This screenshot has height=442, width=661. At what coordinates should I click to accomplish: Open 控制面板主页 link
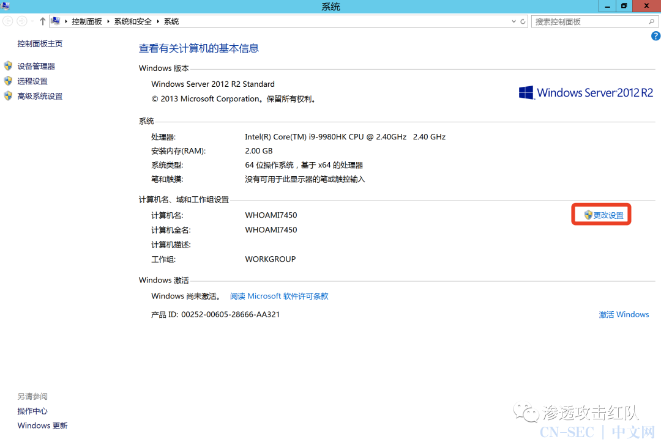coord(40,44)
